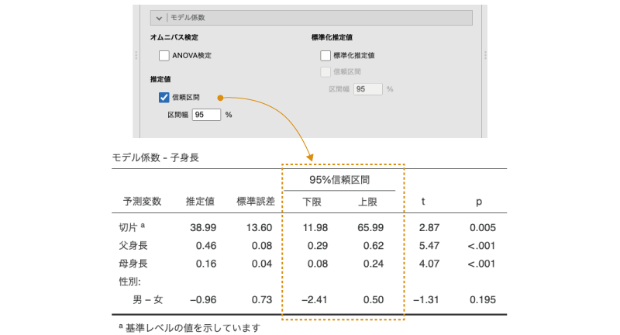Click the right panel drag handle dots
Viewport: 620px width, 335px height.
pos(484,55)
